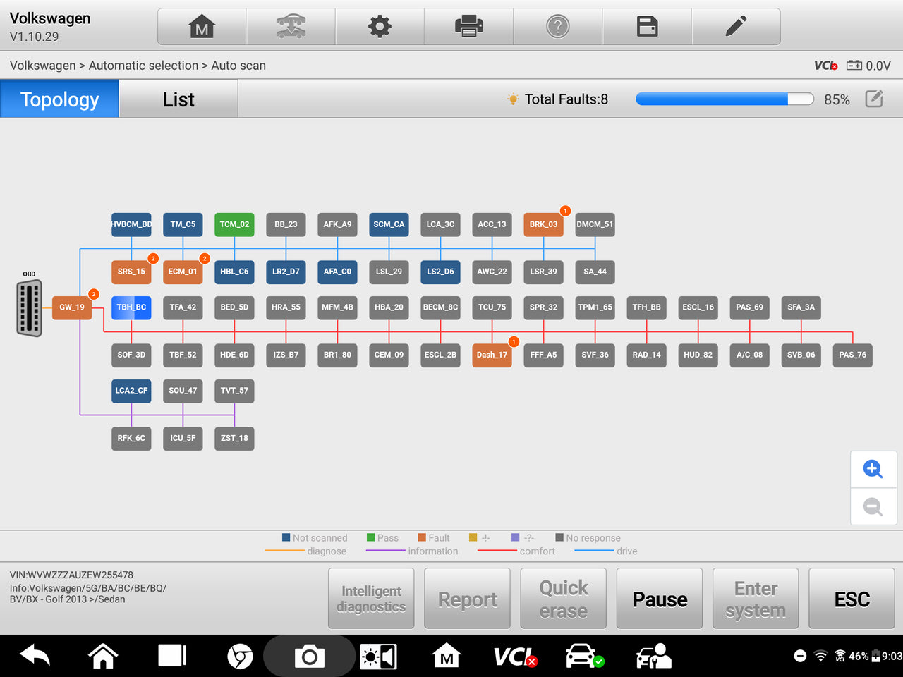This screenshot has width=903, height=677.
Task: Select the RFK_6C module
Action: (x=131, y=438)
